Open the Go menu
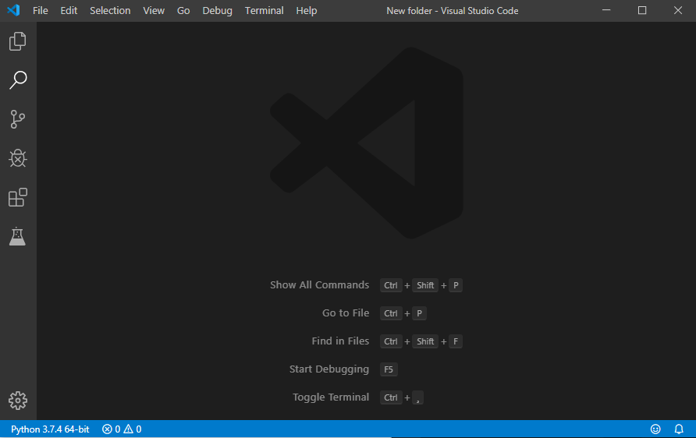Image resolution: width=696 pixels, height=438 pixels. click(x=183, y=11)
